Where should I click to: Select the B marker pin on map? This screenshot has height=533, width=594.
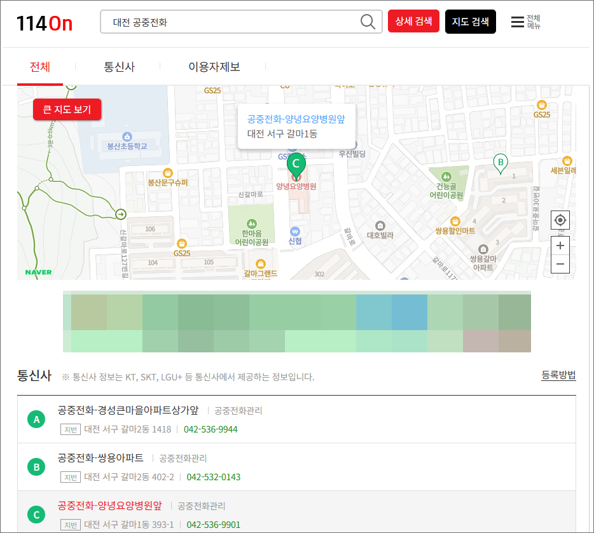click(x=501, y=163)
